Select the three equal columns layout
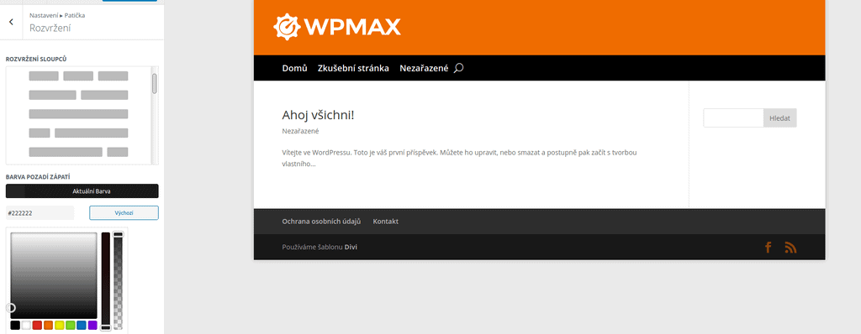The height and width of the screenshot is (334, 861). click(78, 76)
